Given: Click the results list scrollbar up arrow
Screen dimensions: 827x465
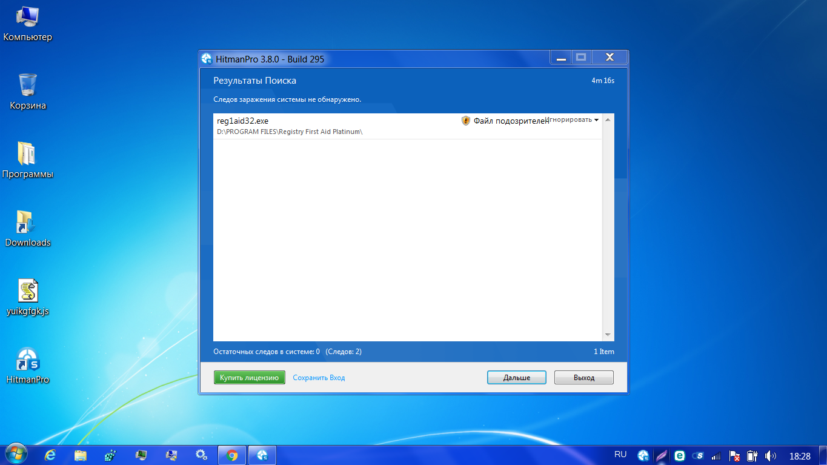Looking at the screenshot, I should point(608,119).
